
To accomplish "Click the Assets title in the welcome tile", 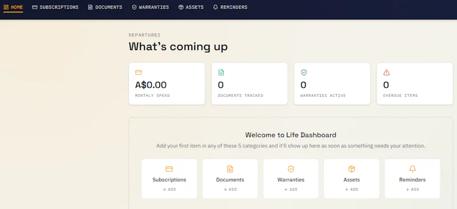I will [x=352, y=179].
